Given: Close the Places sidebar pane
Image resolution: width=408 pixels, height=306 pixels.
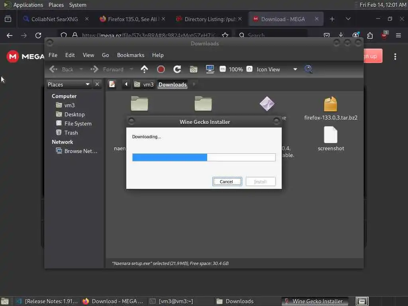Looking at the screenshot, I should (x=97, y=84).
